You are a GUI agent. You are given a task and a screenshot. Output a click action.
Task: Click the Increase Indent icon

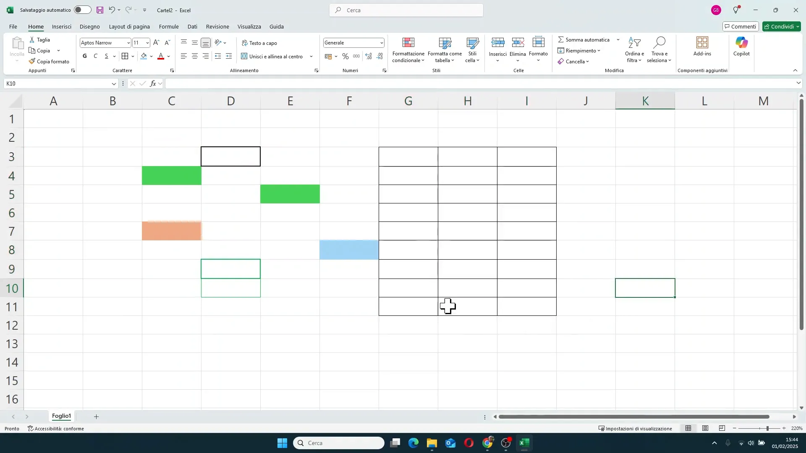(229, 56)
